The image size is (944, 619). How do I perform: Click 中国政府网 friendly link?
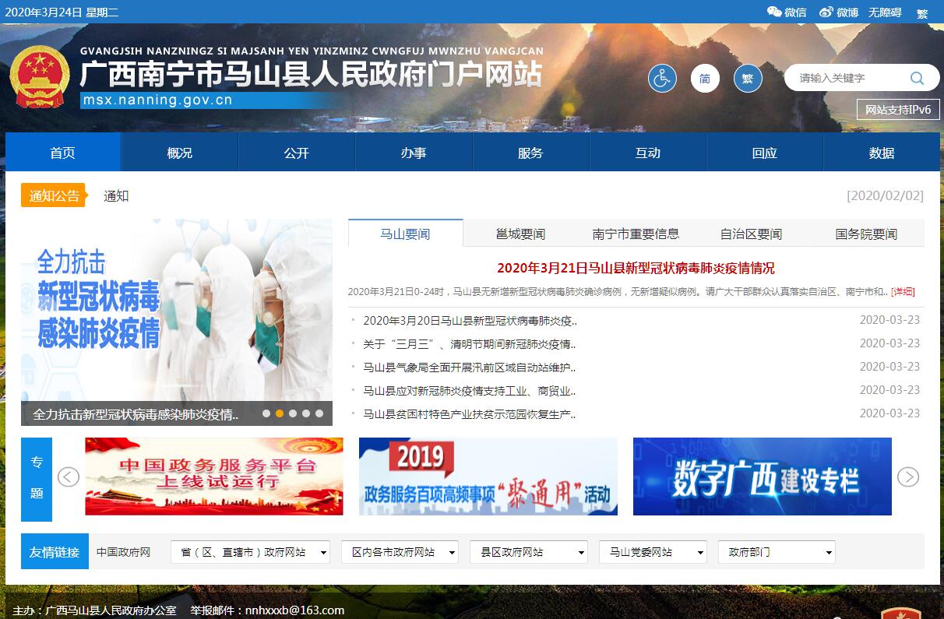(x=123, y=552)
